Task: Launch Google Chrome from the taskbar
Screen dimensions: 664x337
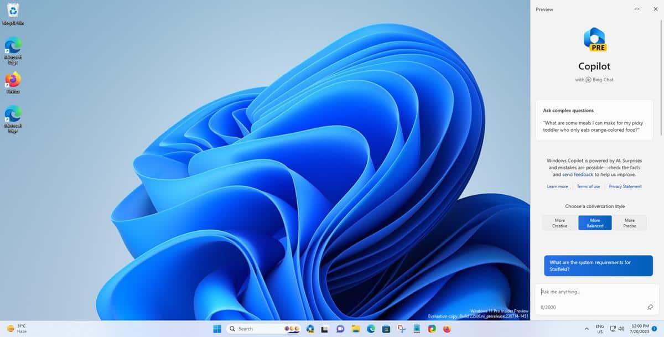Action: click(432, 329)
